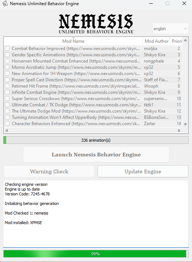Click priority value 14
Screen dimensions: 192x262
point(179,124)
